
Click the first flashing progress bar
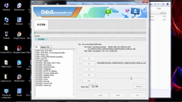click(41, 33)
